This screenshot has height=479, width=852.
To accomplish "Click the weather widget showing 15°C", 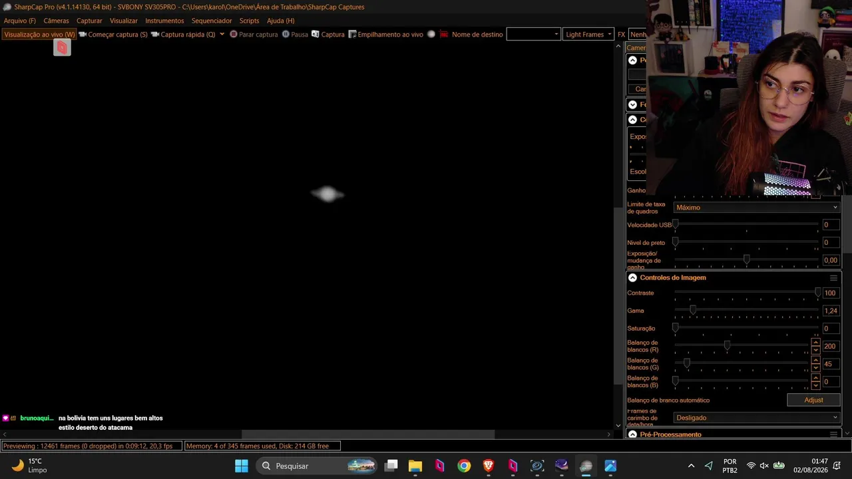I will pyautogui.click(x=29, y=466).
